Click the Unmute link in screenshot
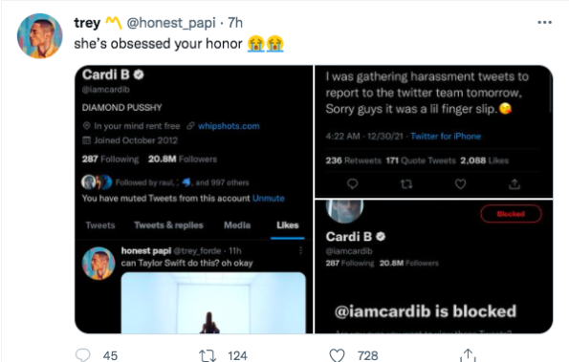569x362 pixels. pyautogui.click(x=268, y=199)
